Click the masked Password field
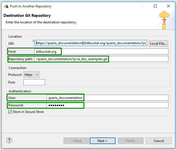 [x=107, y=105]
